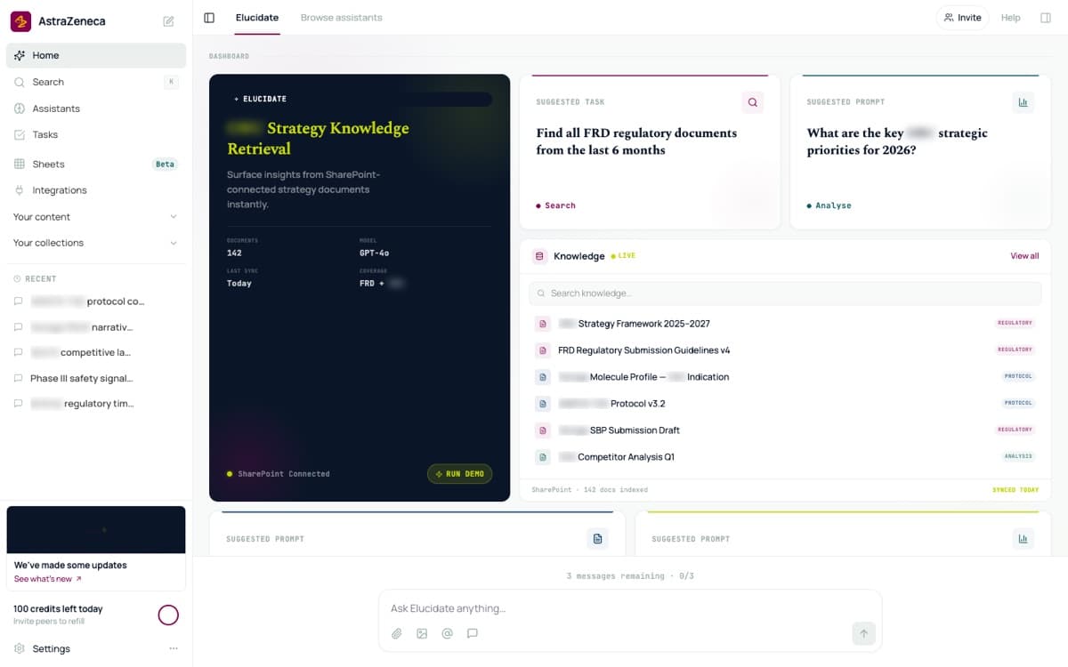Go to Assistants in the sidebar

pyautogui.click(x=96, y=108)
